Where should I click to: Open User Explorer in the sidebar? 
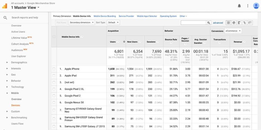point(18,56)
